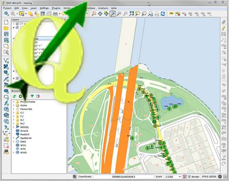Viewport: 229px width, 181px height.
Task: Open the Scale dropdown in status bar
Action: click(x=173, y=177)
